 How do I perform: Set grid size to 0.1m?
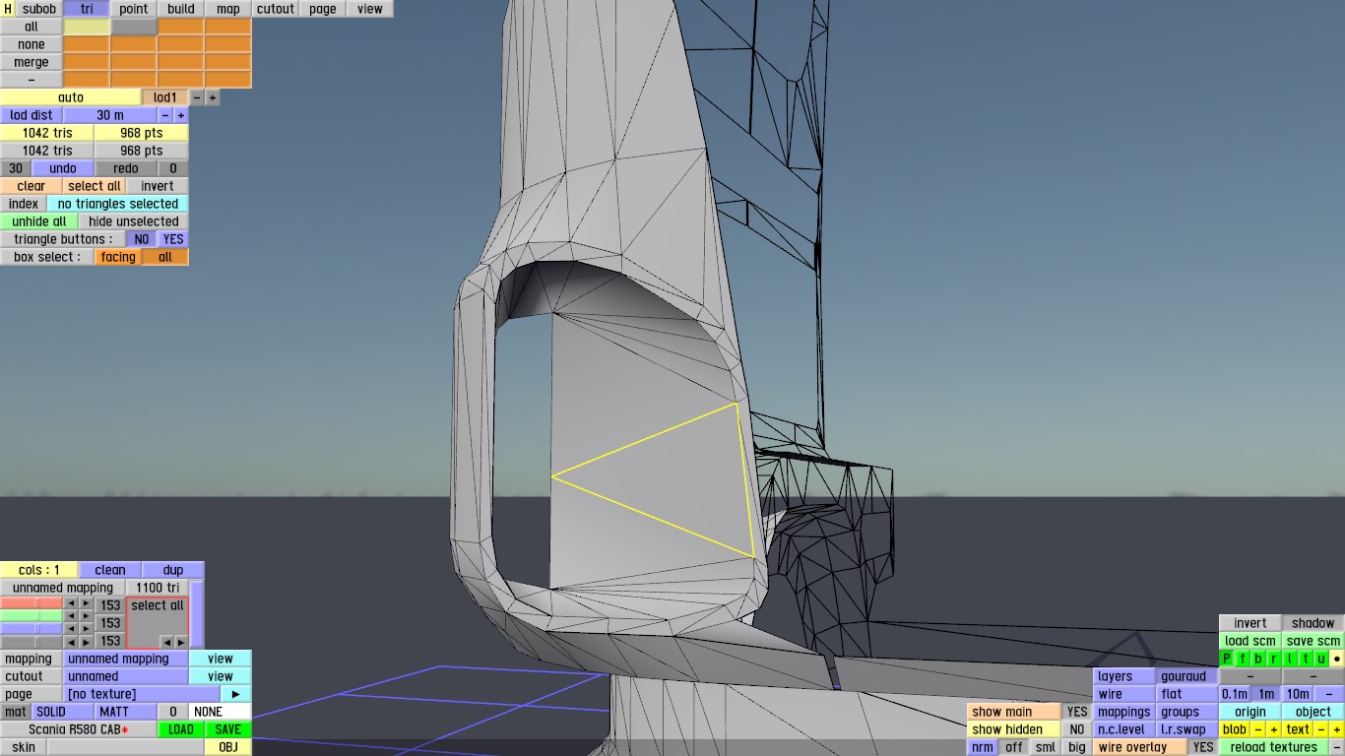(1235, 694)
